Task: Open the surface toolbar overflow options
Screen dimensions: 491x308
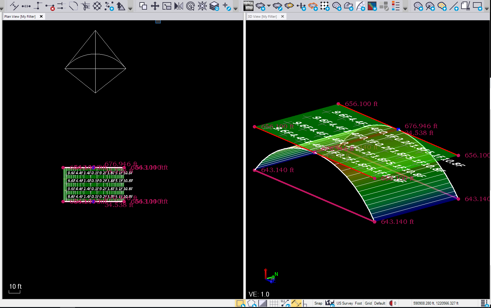Action: click(405, 8)
